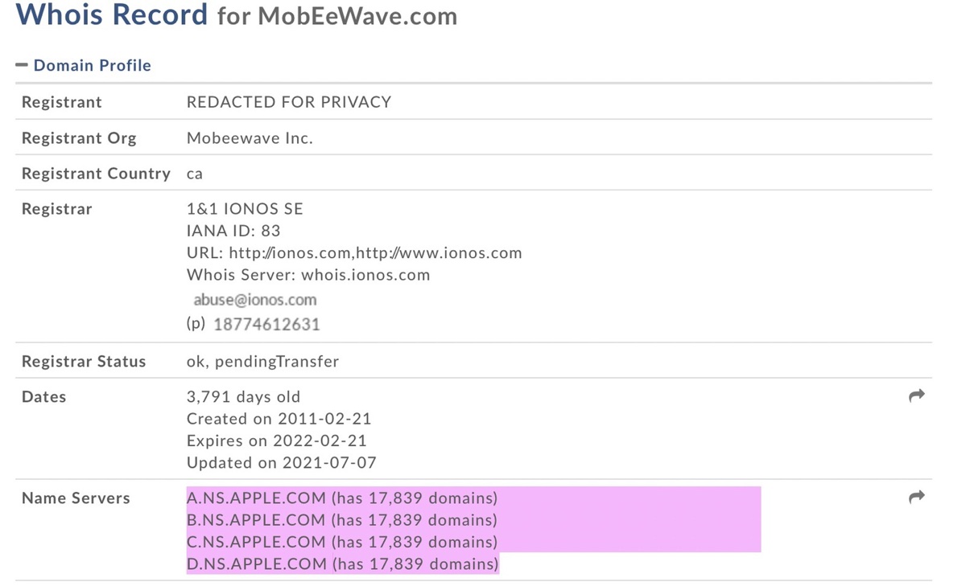
Task: Click the Created on 2011-02-21 date
Action: tap(280, 419)
